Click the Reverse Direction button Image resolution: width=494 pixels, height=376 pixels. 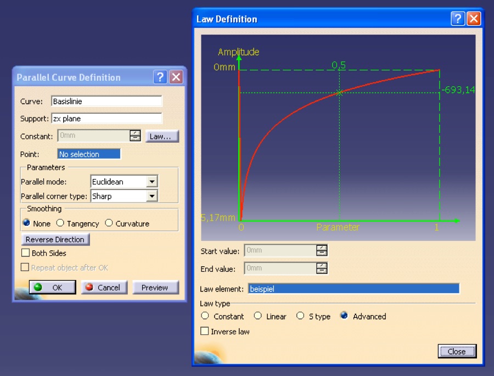tap(55, 239)
